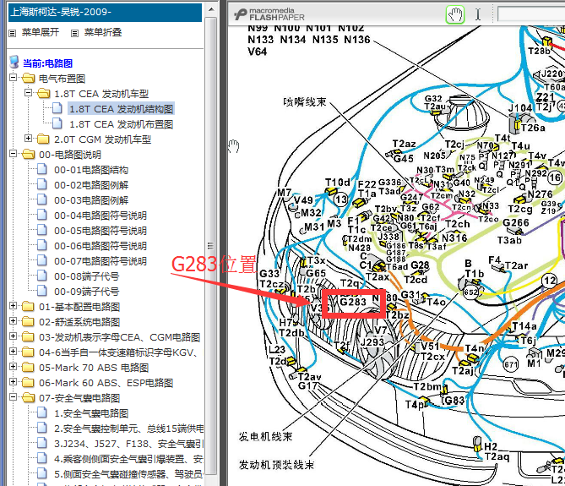This screenshot has height=486, width=565.
Task: Expand the 03-发动机表示字母CEA、CGM电路图 folder
Action: coord(13,336)
